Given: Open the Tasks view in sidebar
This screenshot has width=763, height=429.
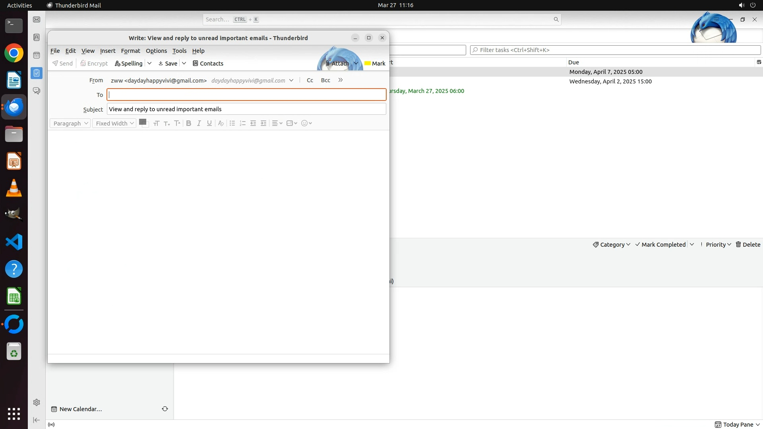Looking at the screenshot, I should pos(37,73).
